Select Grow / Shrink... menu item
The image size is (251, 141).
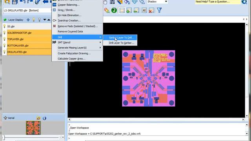77,10
